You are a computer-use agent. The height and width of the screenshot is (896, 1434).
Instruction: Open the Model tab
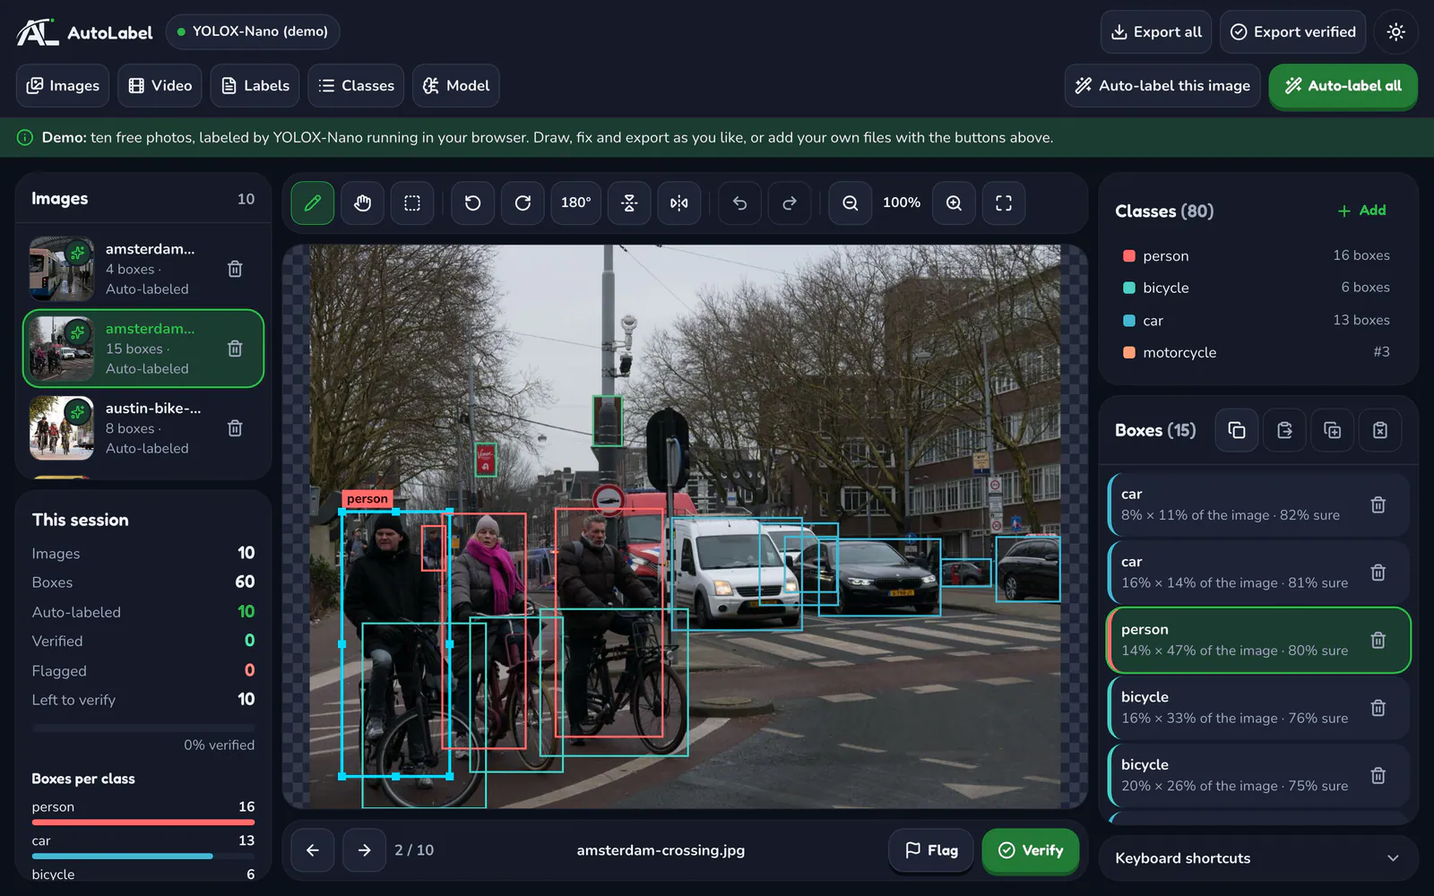pos(456,86)
